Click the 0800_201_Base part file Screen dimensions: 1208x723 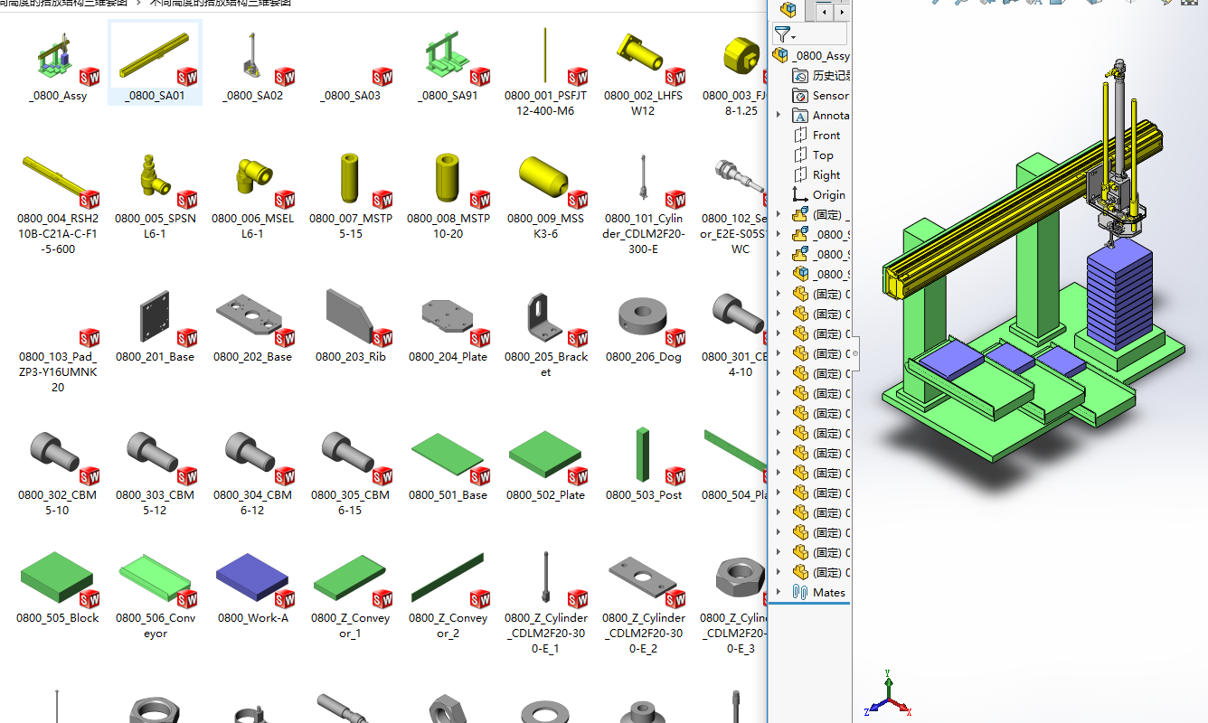156,325
